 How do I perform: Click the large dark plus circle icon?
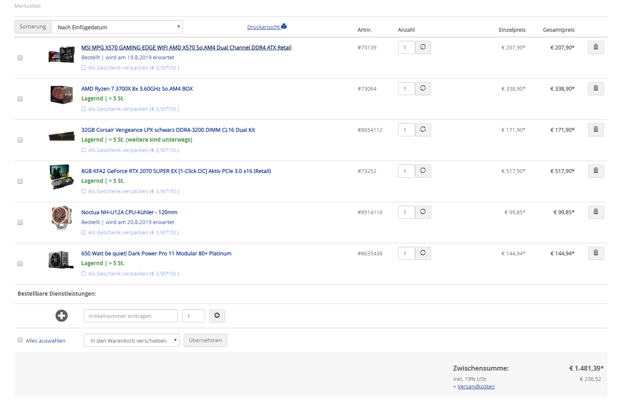pyautogui.click(x=62, y=316)
